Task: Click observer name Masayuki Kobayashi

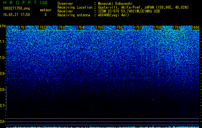Action: 115,4
